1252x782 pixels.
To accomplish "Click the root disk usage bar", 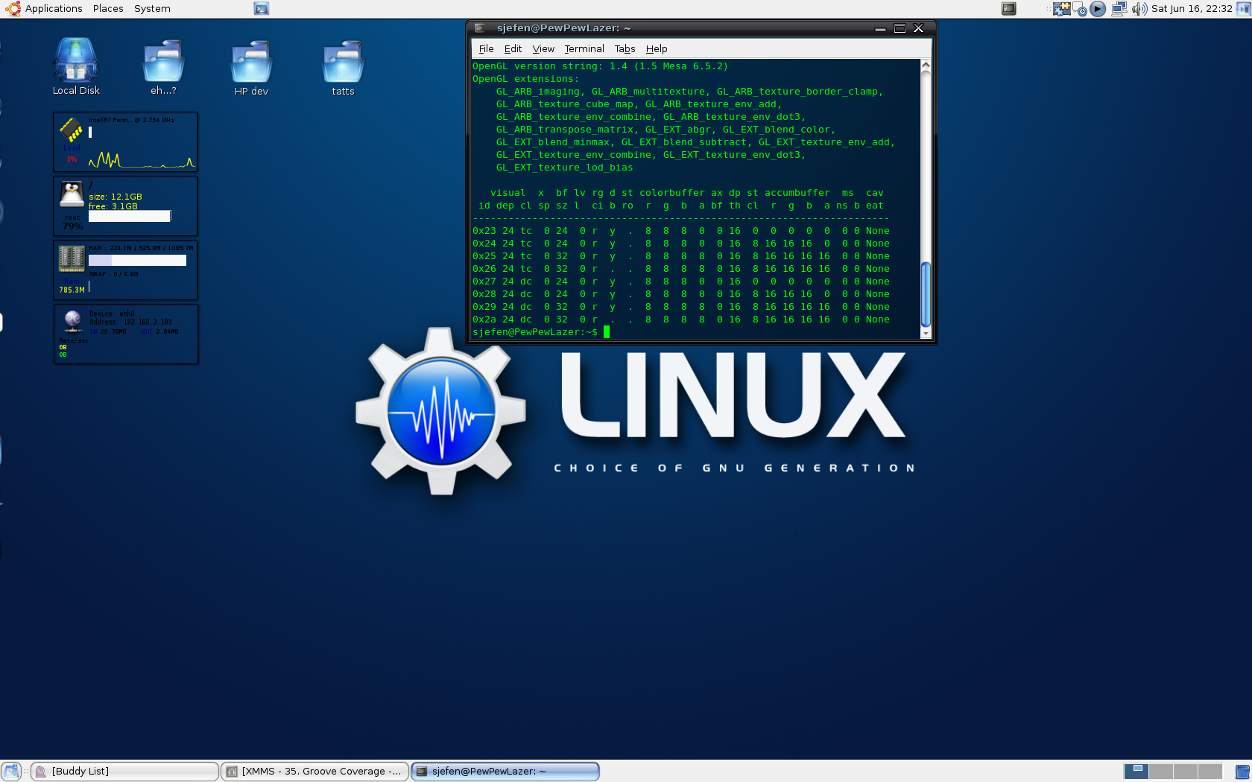I will click(130, 216).
